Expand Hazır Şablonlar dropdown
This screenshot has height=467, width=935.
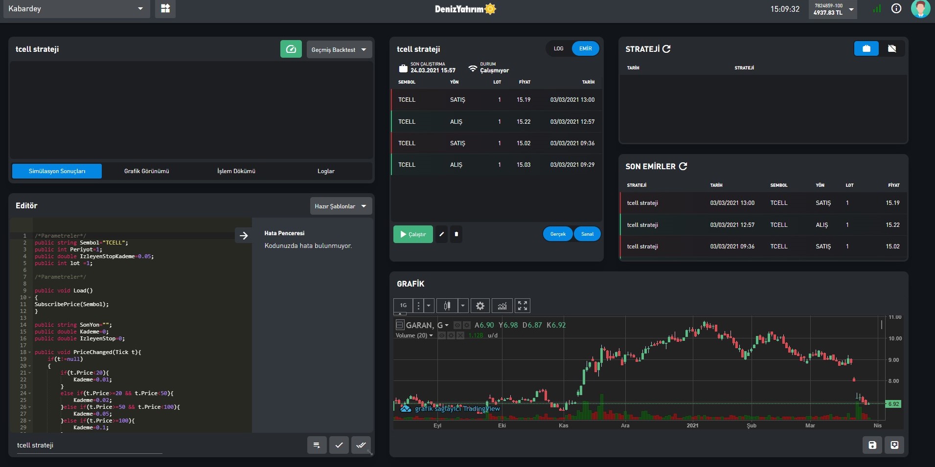coord(341,206)
